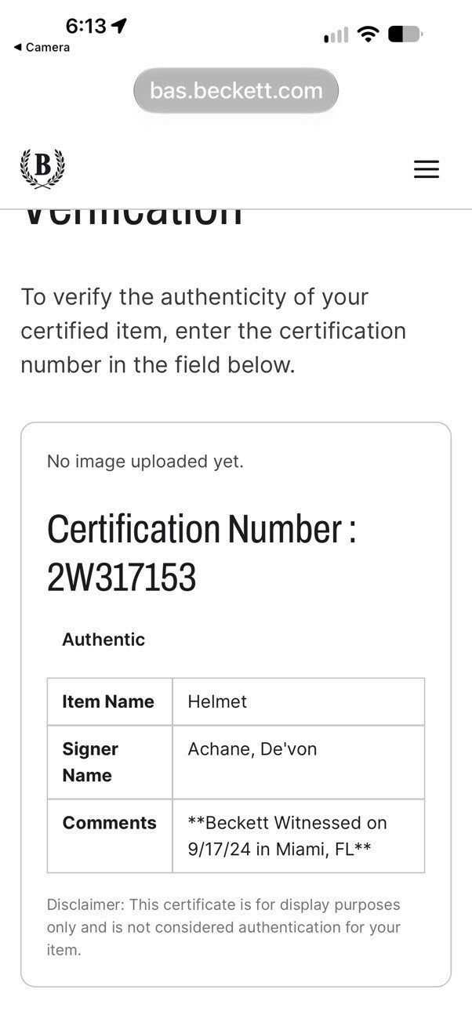Tap the Wi-Fi status icon
This screenshot has width=472, height=1022.
(368, 34)
